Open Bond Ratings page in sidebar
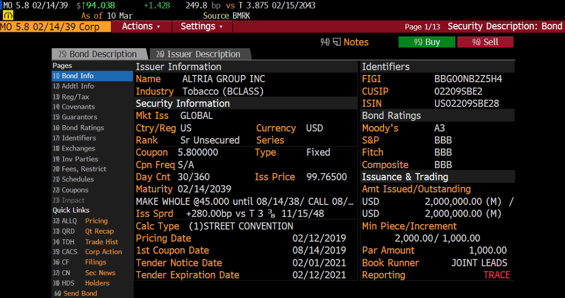The height and width of the screenshot is (298, 565). click(78, 128)
